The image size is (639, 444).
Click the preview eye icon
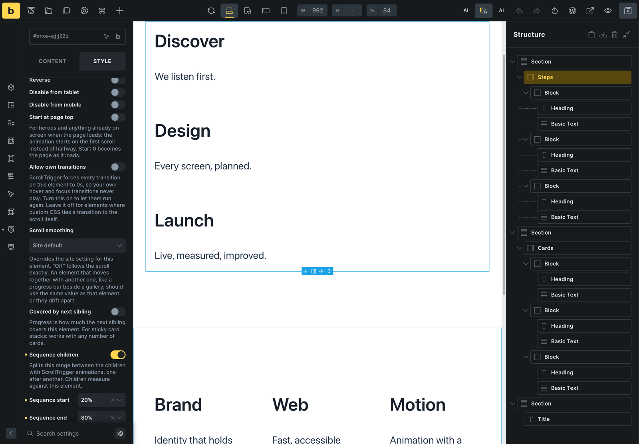608,11
